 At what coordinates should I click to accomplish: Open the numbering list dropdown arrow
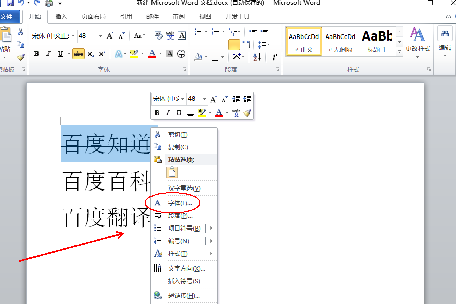tap(223, 32)
